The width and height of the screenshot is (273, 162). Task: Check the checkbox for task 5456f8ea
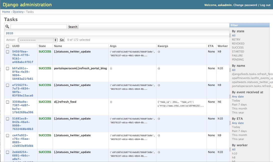point(7,52)
